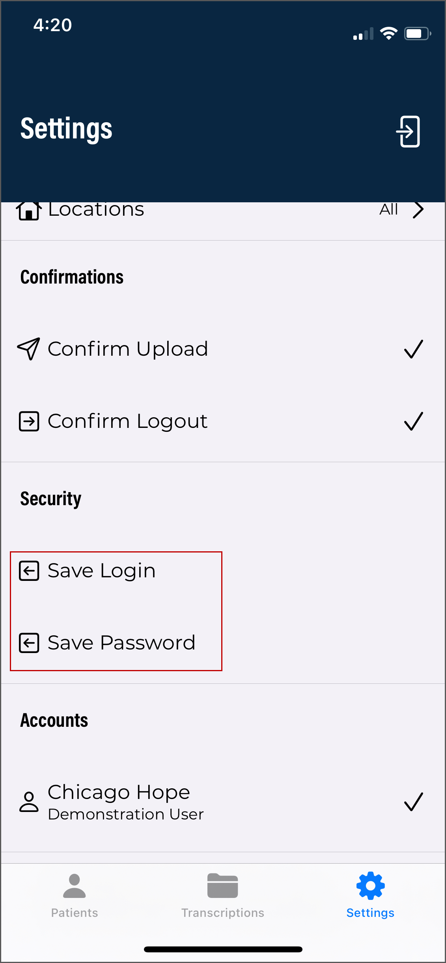Tap the icon left of Save Password
This screenshot has width=446, height=963.
click(29, 643)
